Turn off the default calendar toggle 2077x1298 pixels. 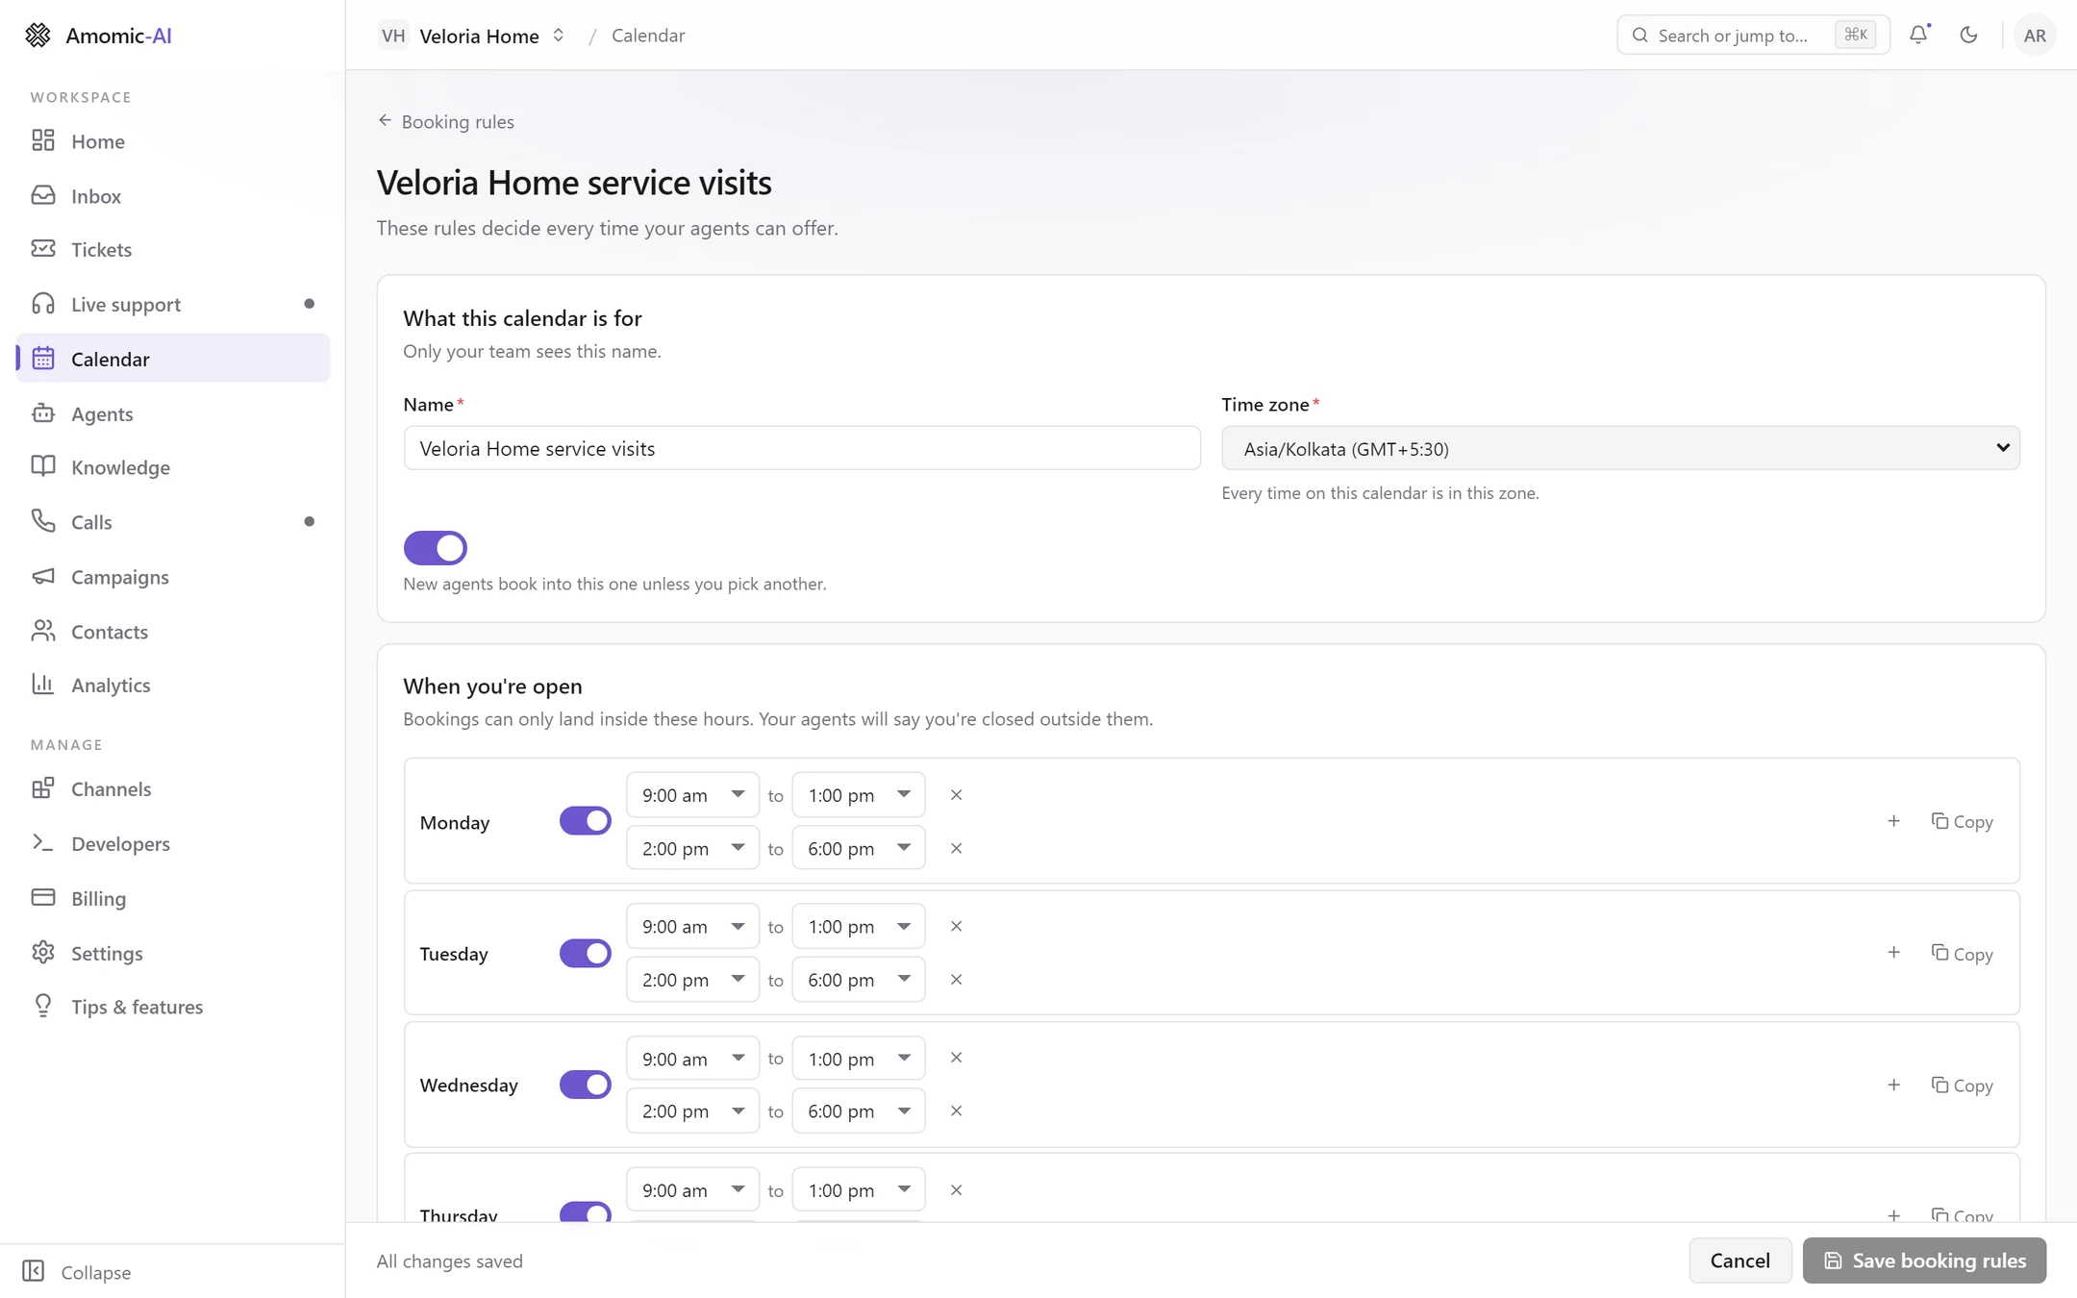[x=435, y=548]
